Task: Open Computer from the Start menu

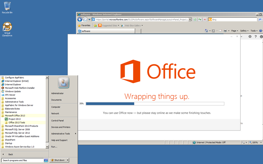Action: (x=56, y=107)
